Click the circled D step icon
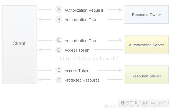This screenshot has width=172, height=111. tap(59, 50)
